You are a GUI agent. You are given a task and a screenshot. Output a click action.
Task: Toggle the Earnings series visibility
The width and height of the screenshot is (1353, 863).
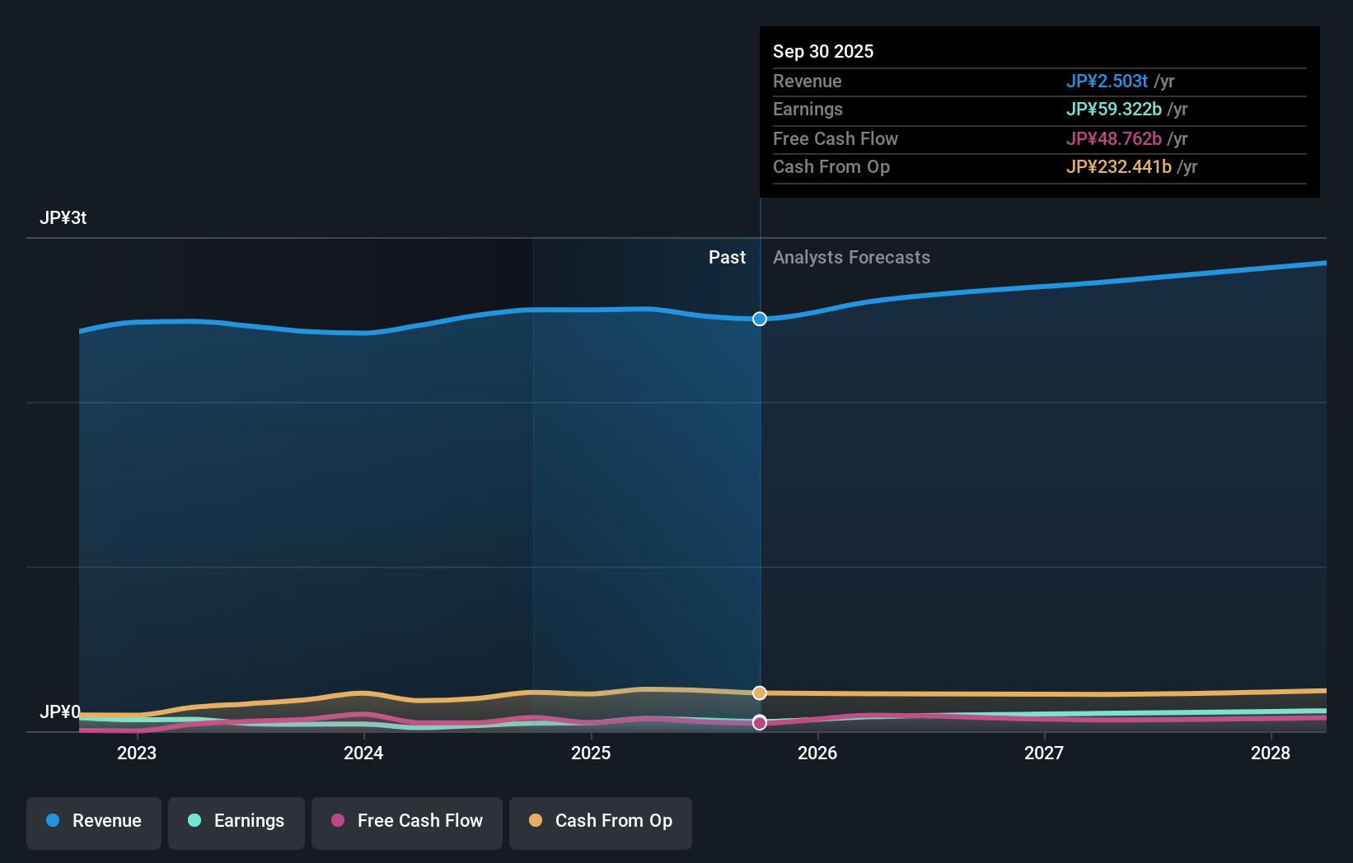[236, 821]
